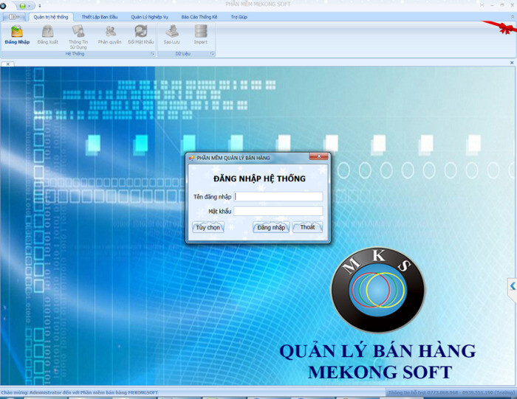Screen dimensions: 517x399
Task: Select the Quản trị hệ thống tab
Action: (51, 17)
